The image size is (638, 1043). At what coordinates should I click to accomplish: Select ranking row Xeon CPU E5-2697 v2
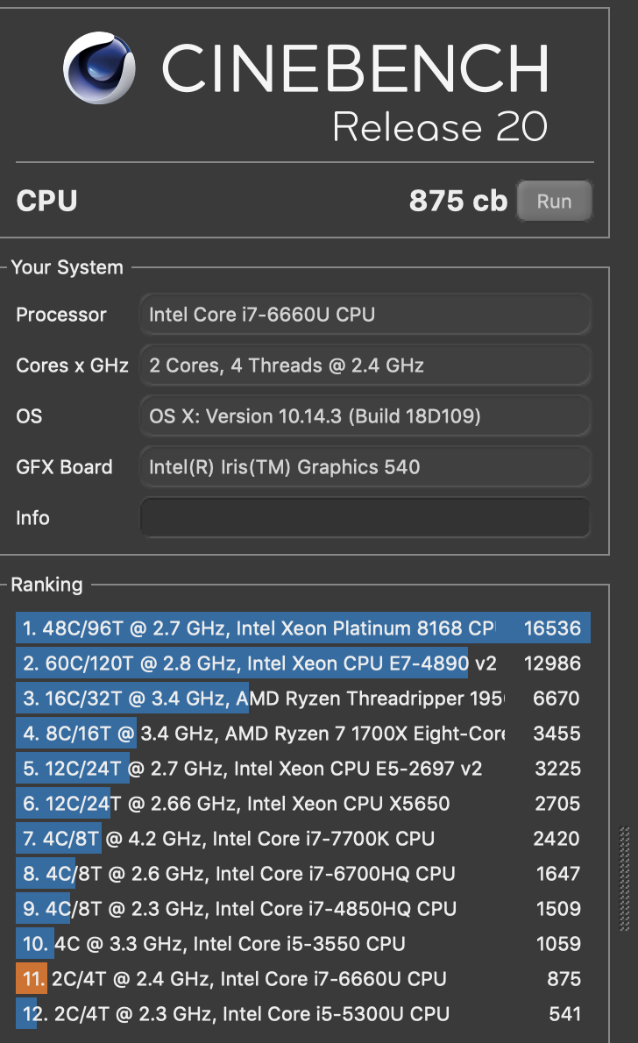pos(302,769)
